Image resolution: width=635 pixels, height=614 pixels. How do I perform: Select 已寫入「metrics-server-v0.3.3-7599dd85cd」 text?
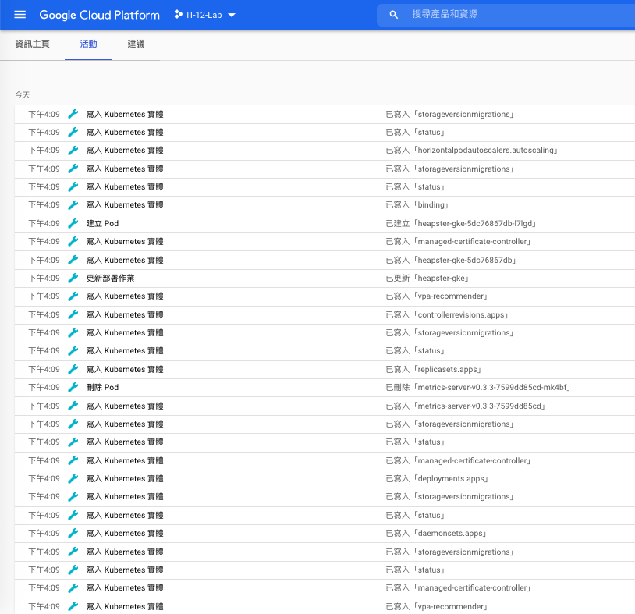[465, 406]
